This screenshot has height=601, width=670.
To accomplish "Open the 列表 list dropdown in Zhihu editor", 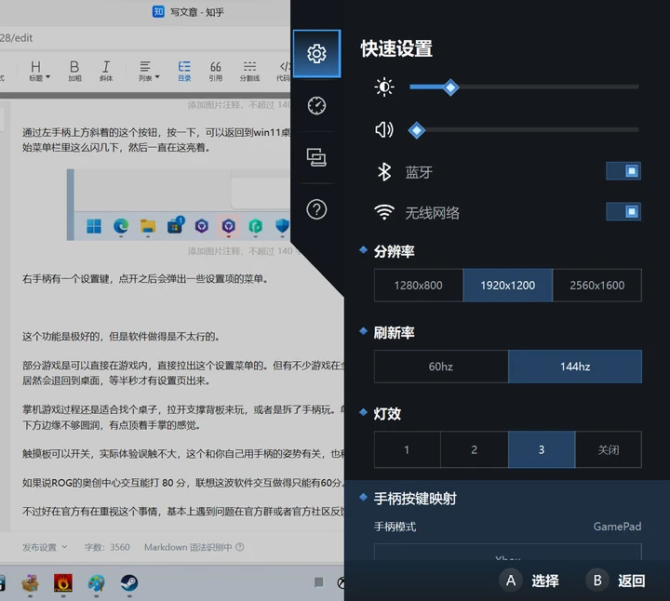I will 149,71.
